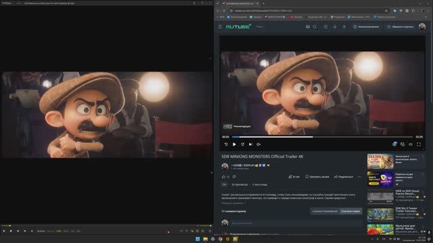Sort comments by newest first
The width and height of the screenshot is (433, 243).
pyautogui.click(x=350, y=211)
